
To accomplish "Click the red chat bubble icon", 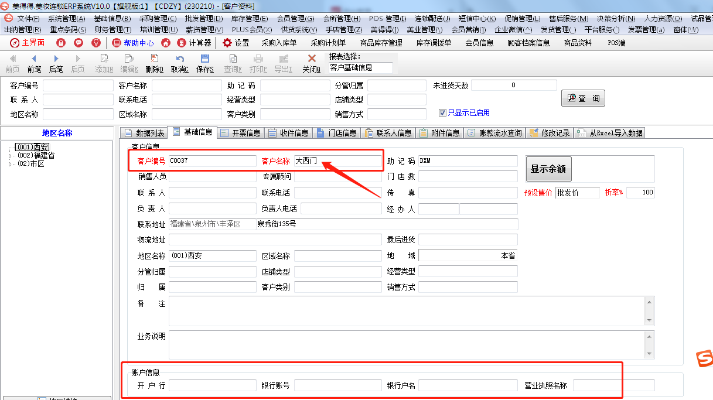I will point(79,43).
